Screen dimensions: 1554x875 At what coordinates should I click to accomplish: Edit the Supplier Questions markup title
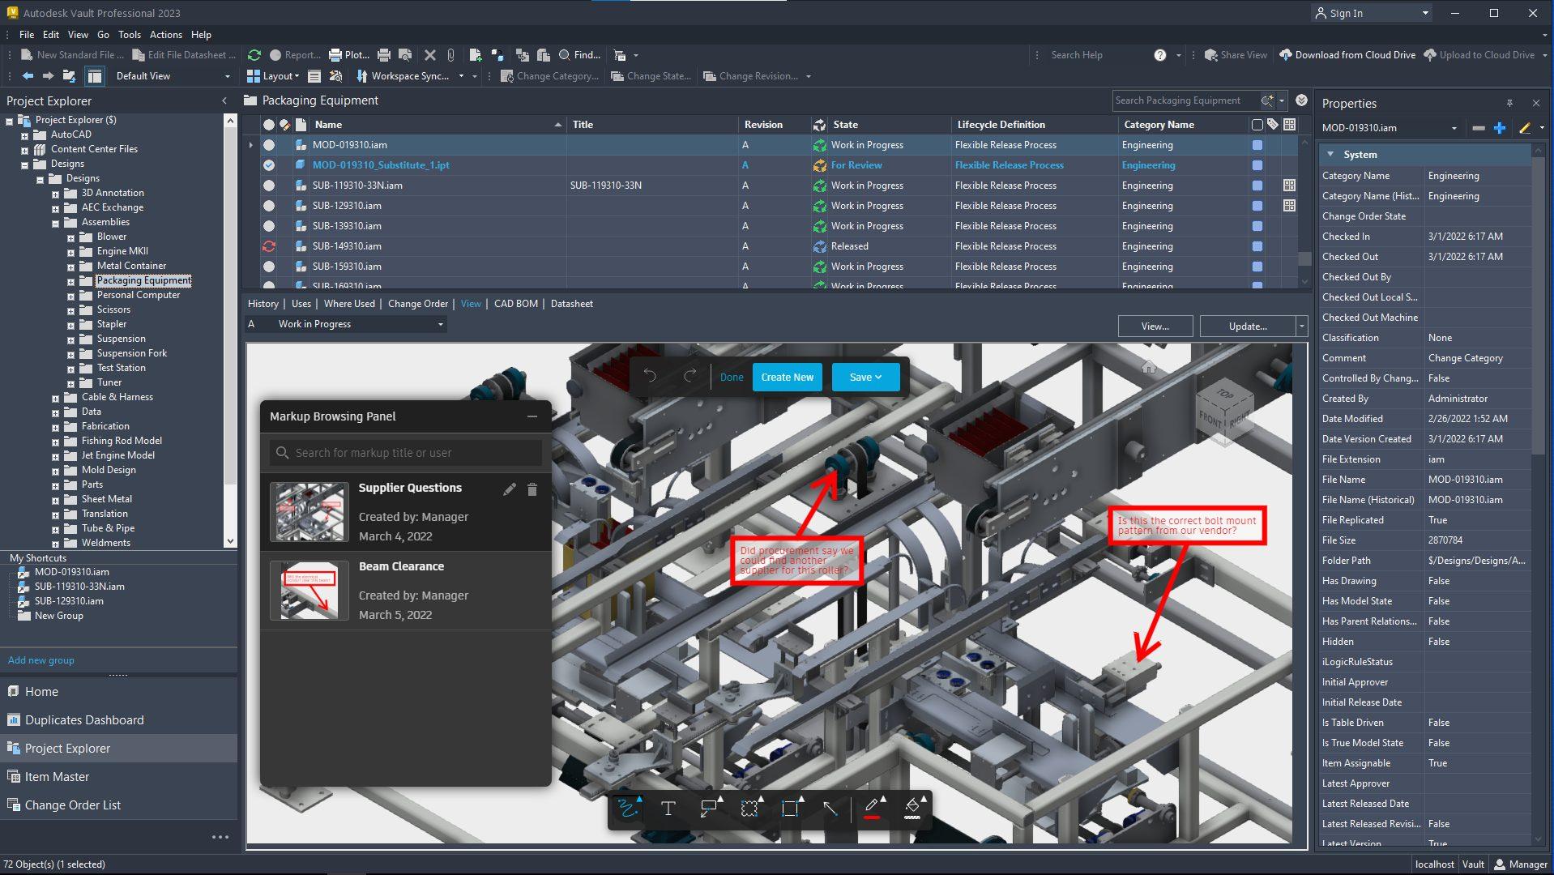click(x=509, y=489)
